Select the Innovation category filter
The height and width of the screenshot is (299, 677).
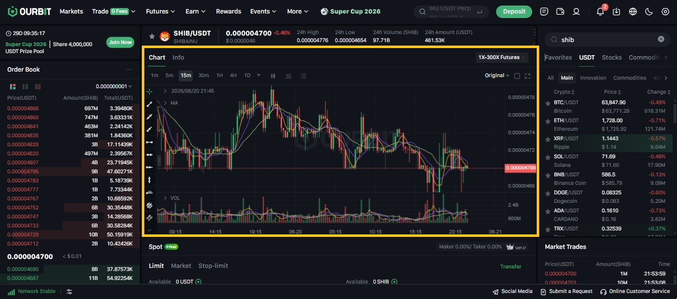pyautogui.click(x=593, y=78)
